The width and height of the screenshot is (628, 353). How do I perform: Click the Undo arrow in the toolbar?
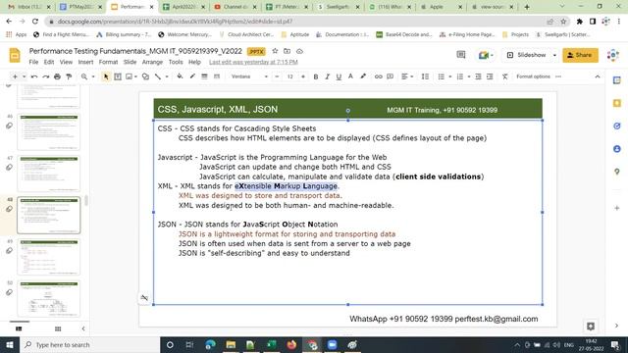[x=34, y=76]
